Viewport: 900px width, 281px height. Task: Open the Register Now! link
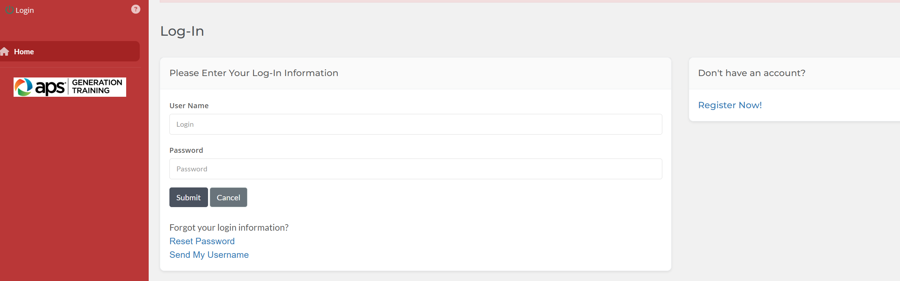730,105
